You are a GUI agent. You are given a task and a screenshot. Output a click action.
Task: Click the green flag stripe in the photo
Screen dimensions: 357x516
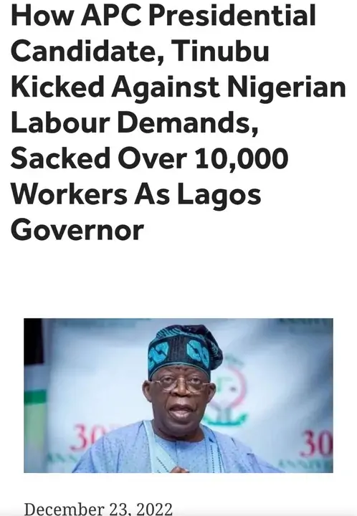36,396
